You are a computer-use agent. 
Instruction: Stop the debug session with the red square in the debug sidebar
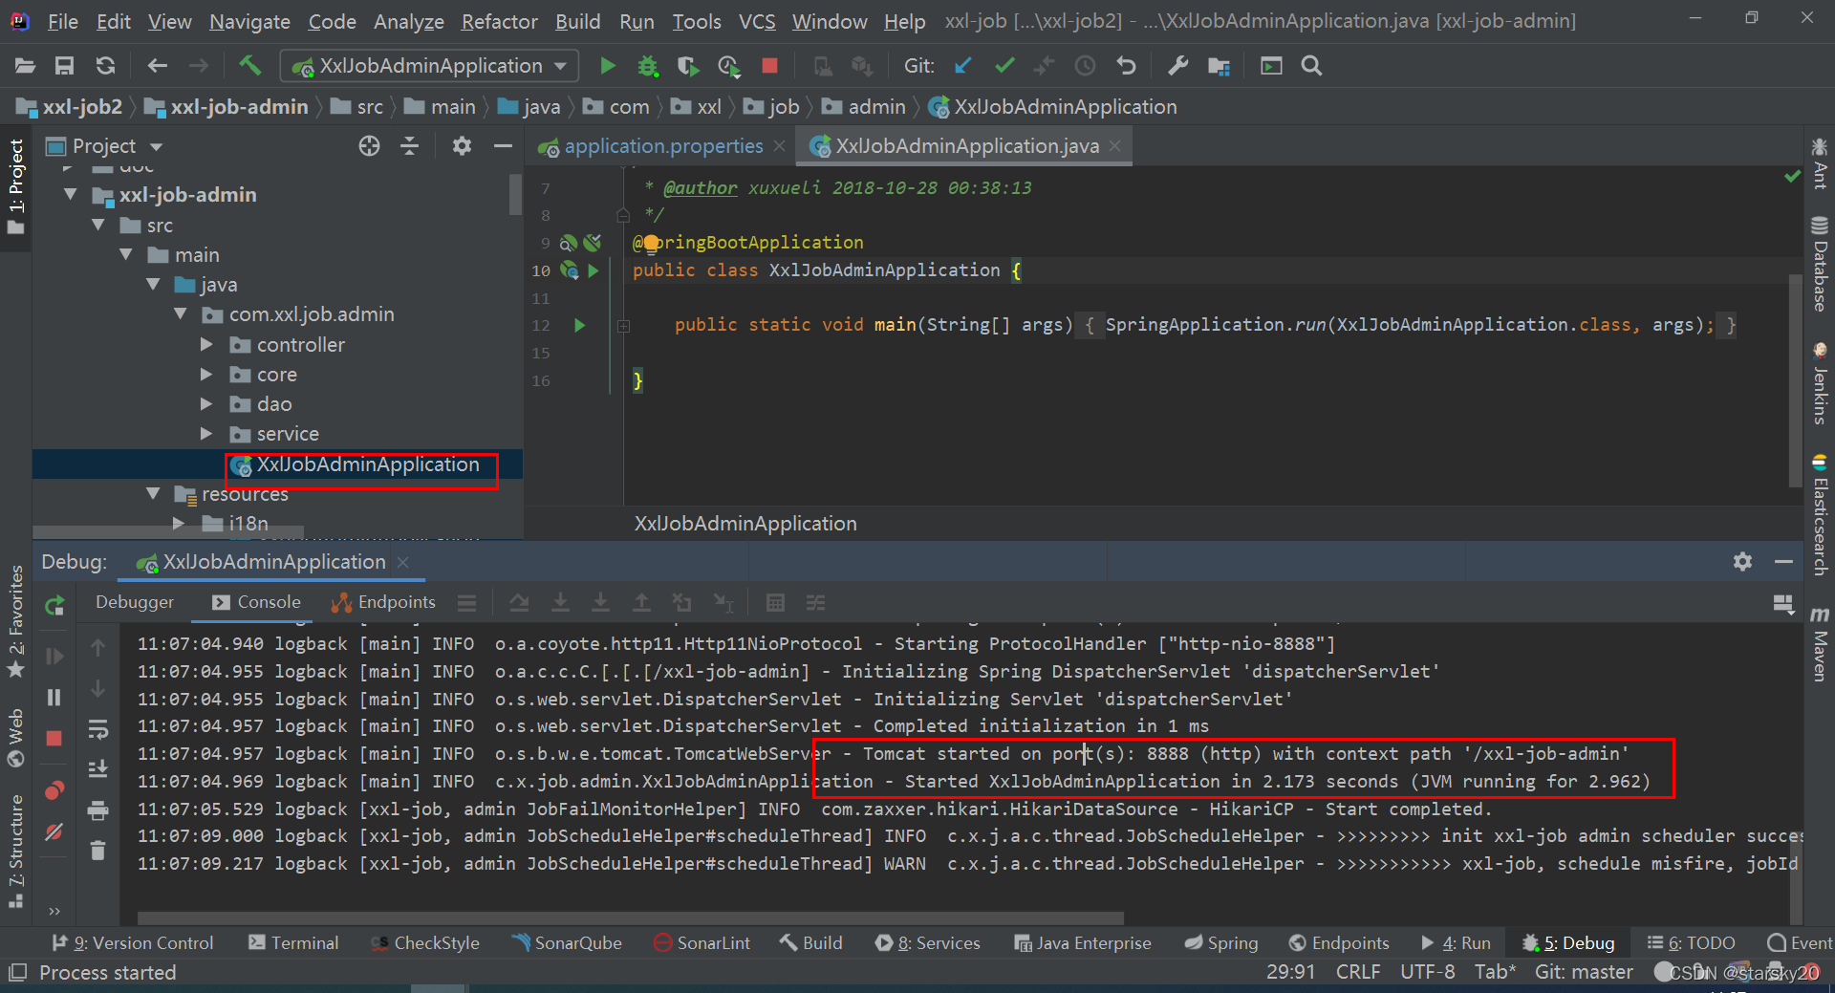click(x=54, y=739)
